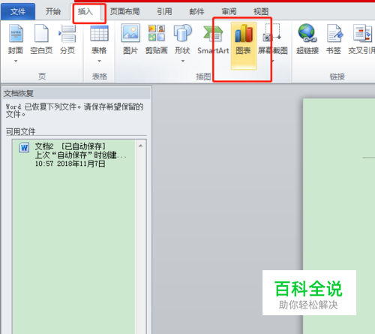Image resolution: width=375 pixels, height=334 pixels.
Task: Insert a cover page with 封面 icon
Action: pos(16,34)
